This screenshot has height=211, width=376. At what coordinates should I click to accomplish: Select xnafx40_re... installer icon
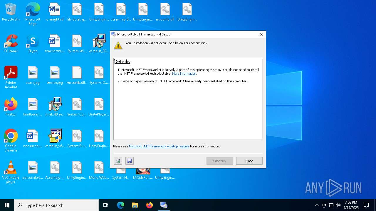tap(55, 107)
